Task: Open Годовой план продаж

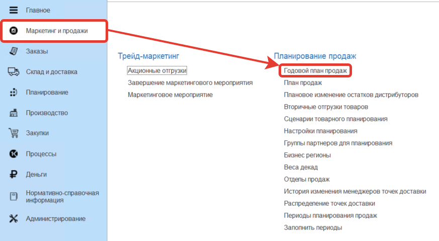Action: pos(315,70)
